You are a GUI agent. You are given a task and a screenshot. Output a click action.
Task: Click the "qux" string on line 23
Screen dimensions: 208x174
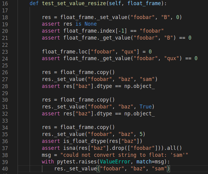pyautogui.click(x=129, y=52)
